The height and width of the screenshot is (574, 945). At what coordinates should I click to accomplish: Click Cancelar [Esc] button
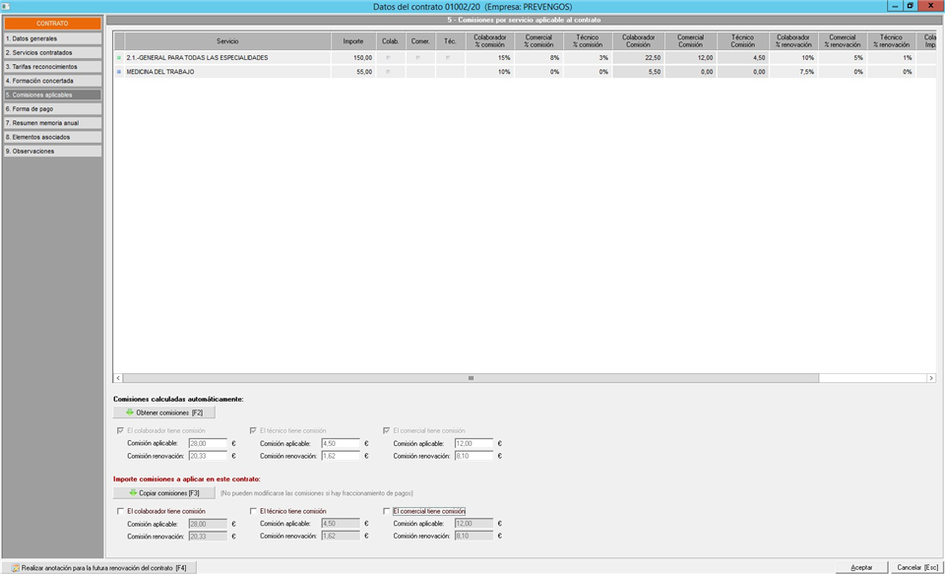(x=915, y=567)
